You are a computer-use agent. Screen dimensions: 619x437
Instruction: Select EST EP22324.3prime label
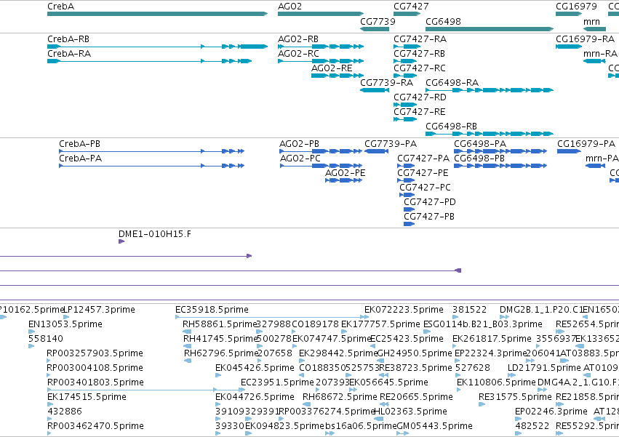(491, 353)
